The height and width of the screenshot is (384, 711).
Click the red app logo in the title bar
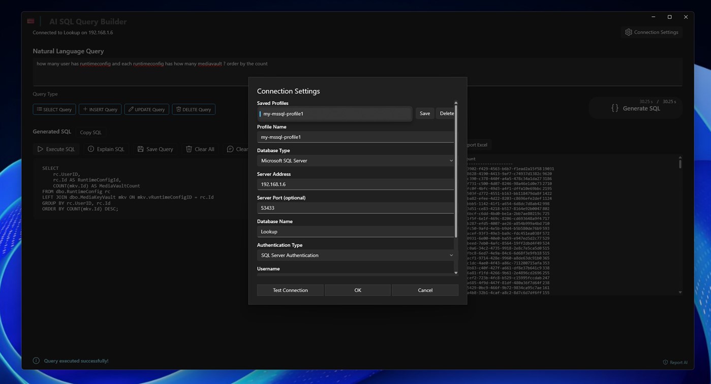[x=30, y=21]
